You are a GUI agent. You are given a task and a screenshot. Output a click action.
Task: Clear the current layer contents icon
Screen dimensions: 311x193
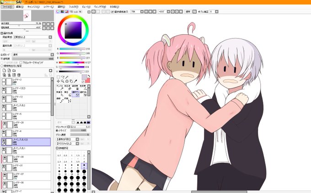14,75
